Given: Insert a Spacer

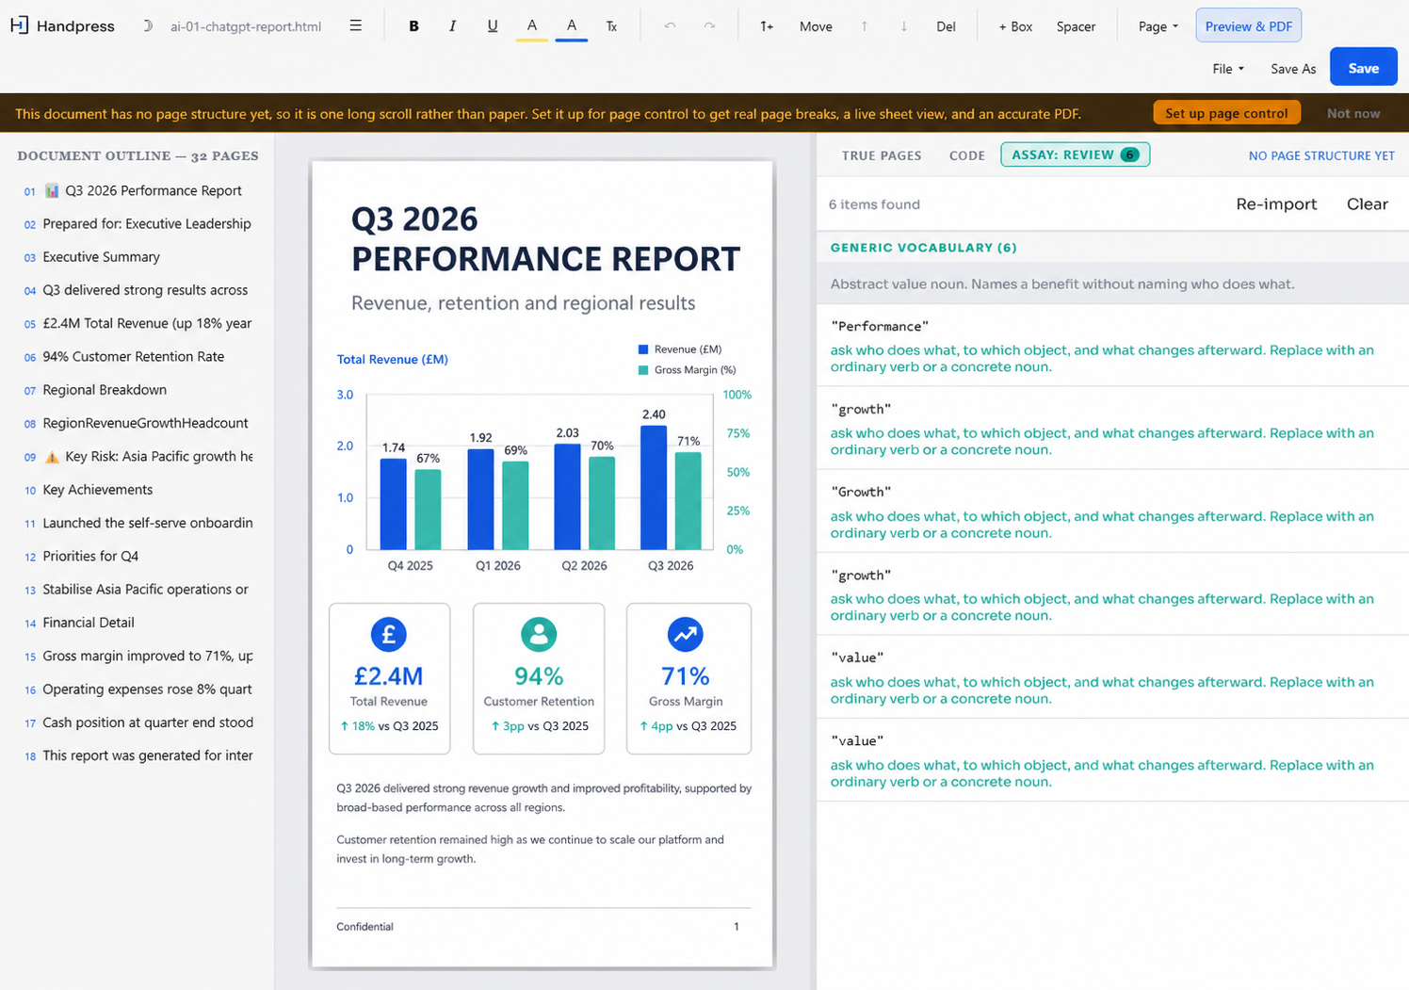Looking at the screenshot, I should (x=1076, y=26).
